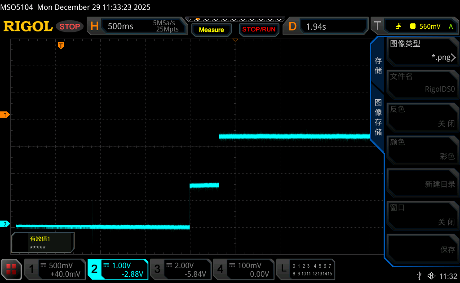Tap the memory waveform position bar
460x283 pixels.
point(235,20)
